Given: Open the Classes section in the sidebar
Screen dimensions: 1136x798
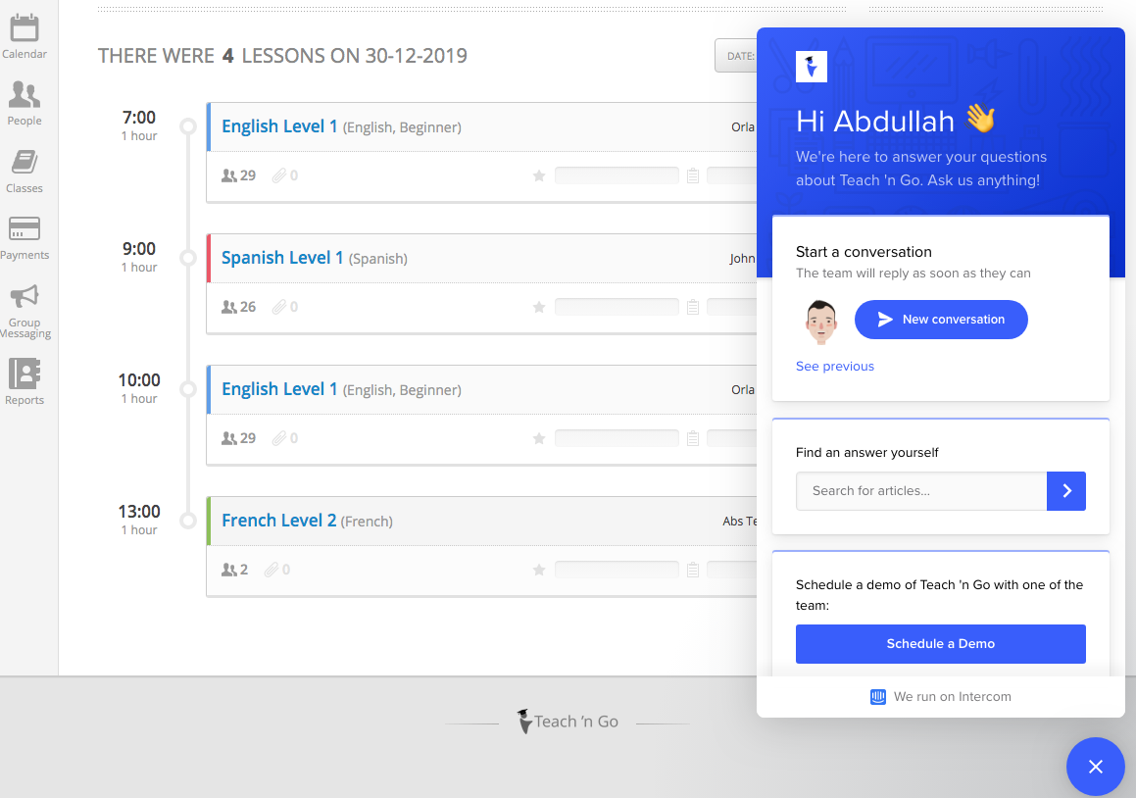Looking at the screenshot, I should click(25, 172).
